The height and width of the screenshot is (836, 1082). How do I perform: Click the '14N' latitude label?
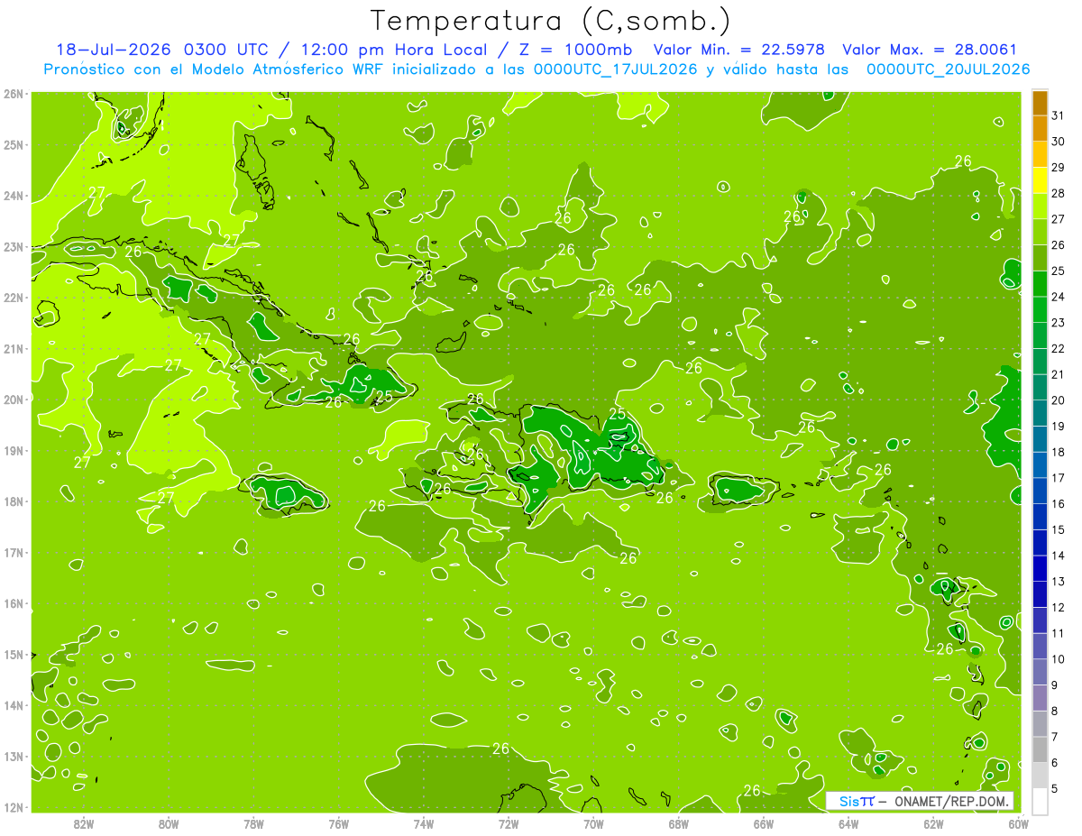tap(14, 706)
